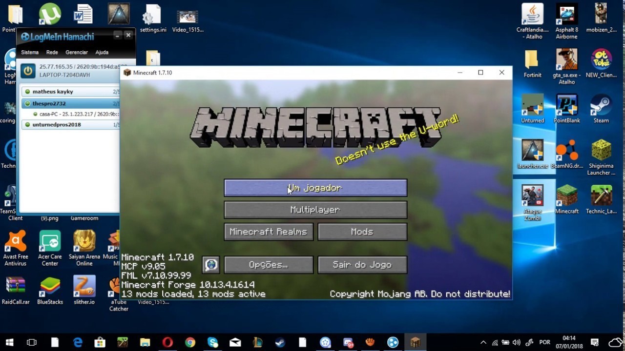Open the Minecraft grass block desktop icon
This screenshot has width=625, height=351.
point(566,199)
